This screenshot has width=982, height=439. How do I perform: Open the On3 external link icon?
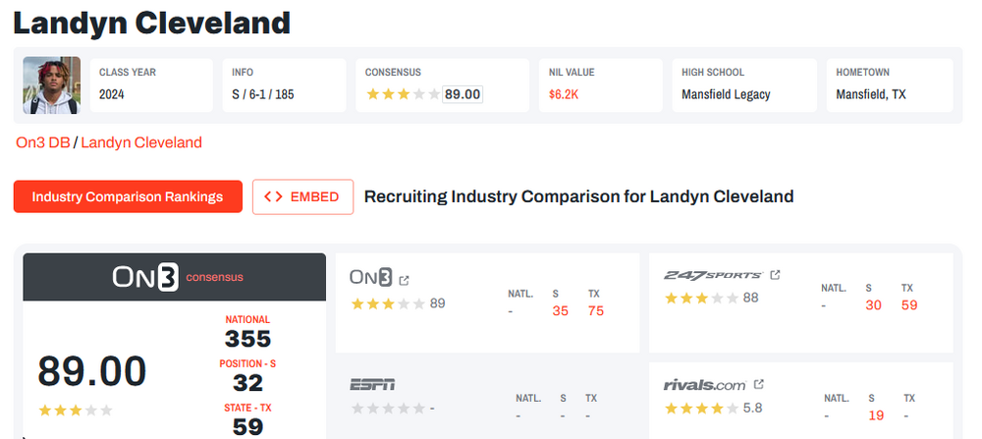404,280
